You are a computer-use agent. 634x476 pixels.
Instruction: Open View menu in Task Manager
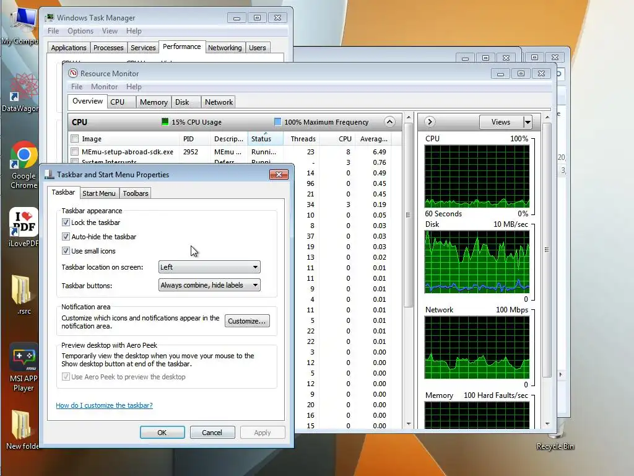[110, 31]
